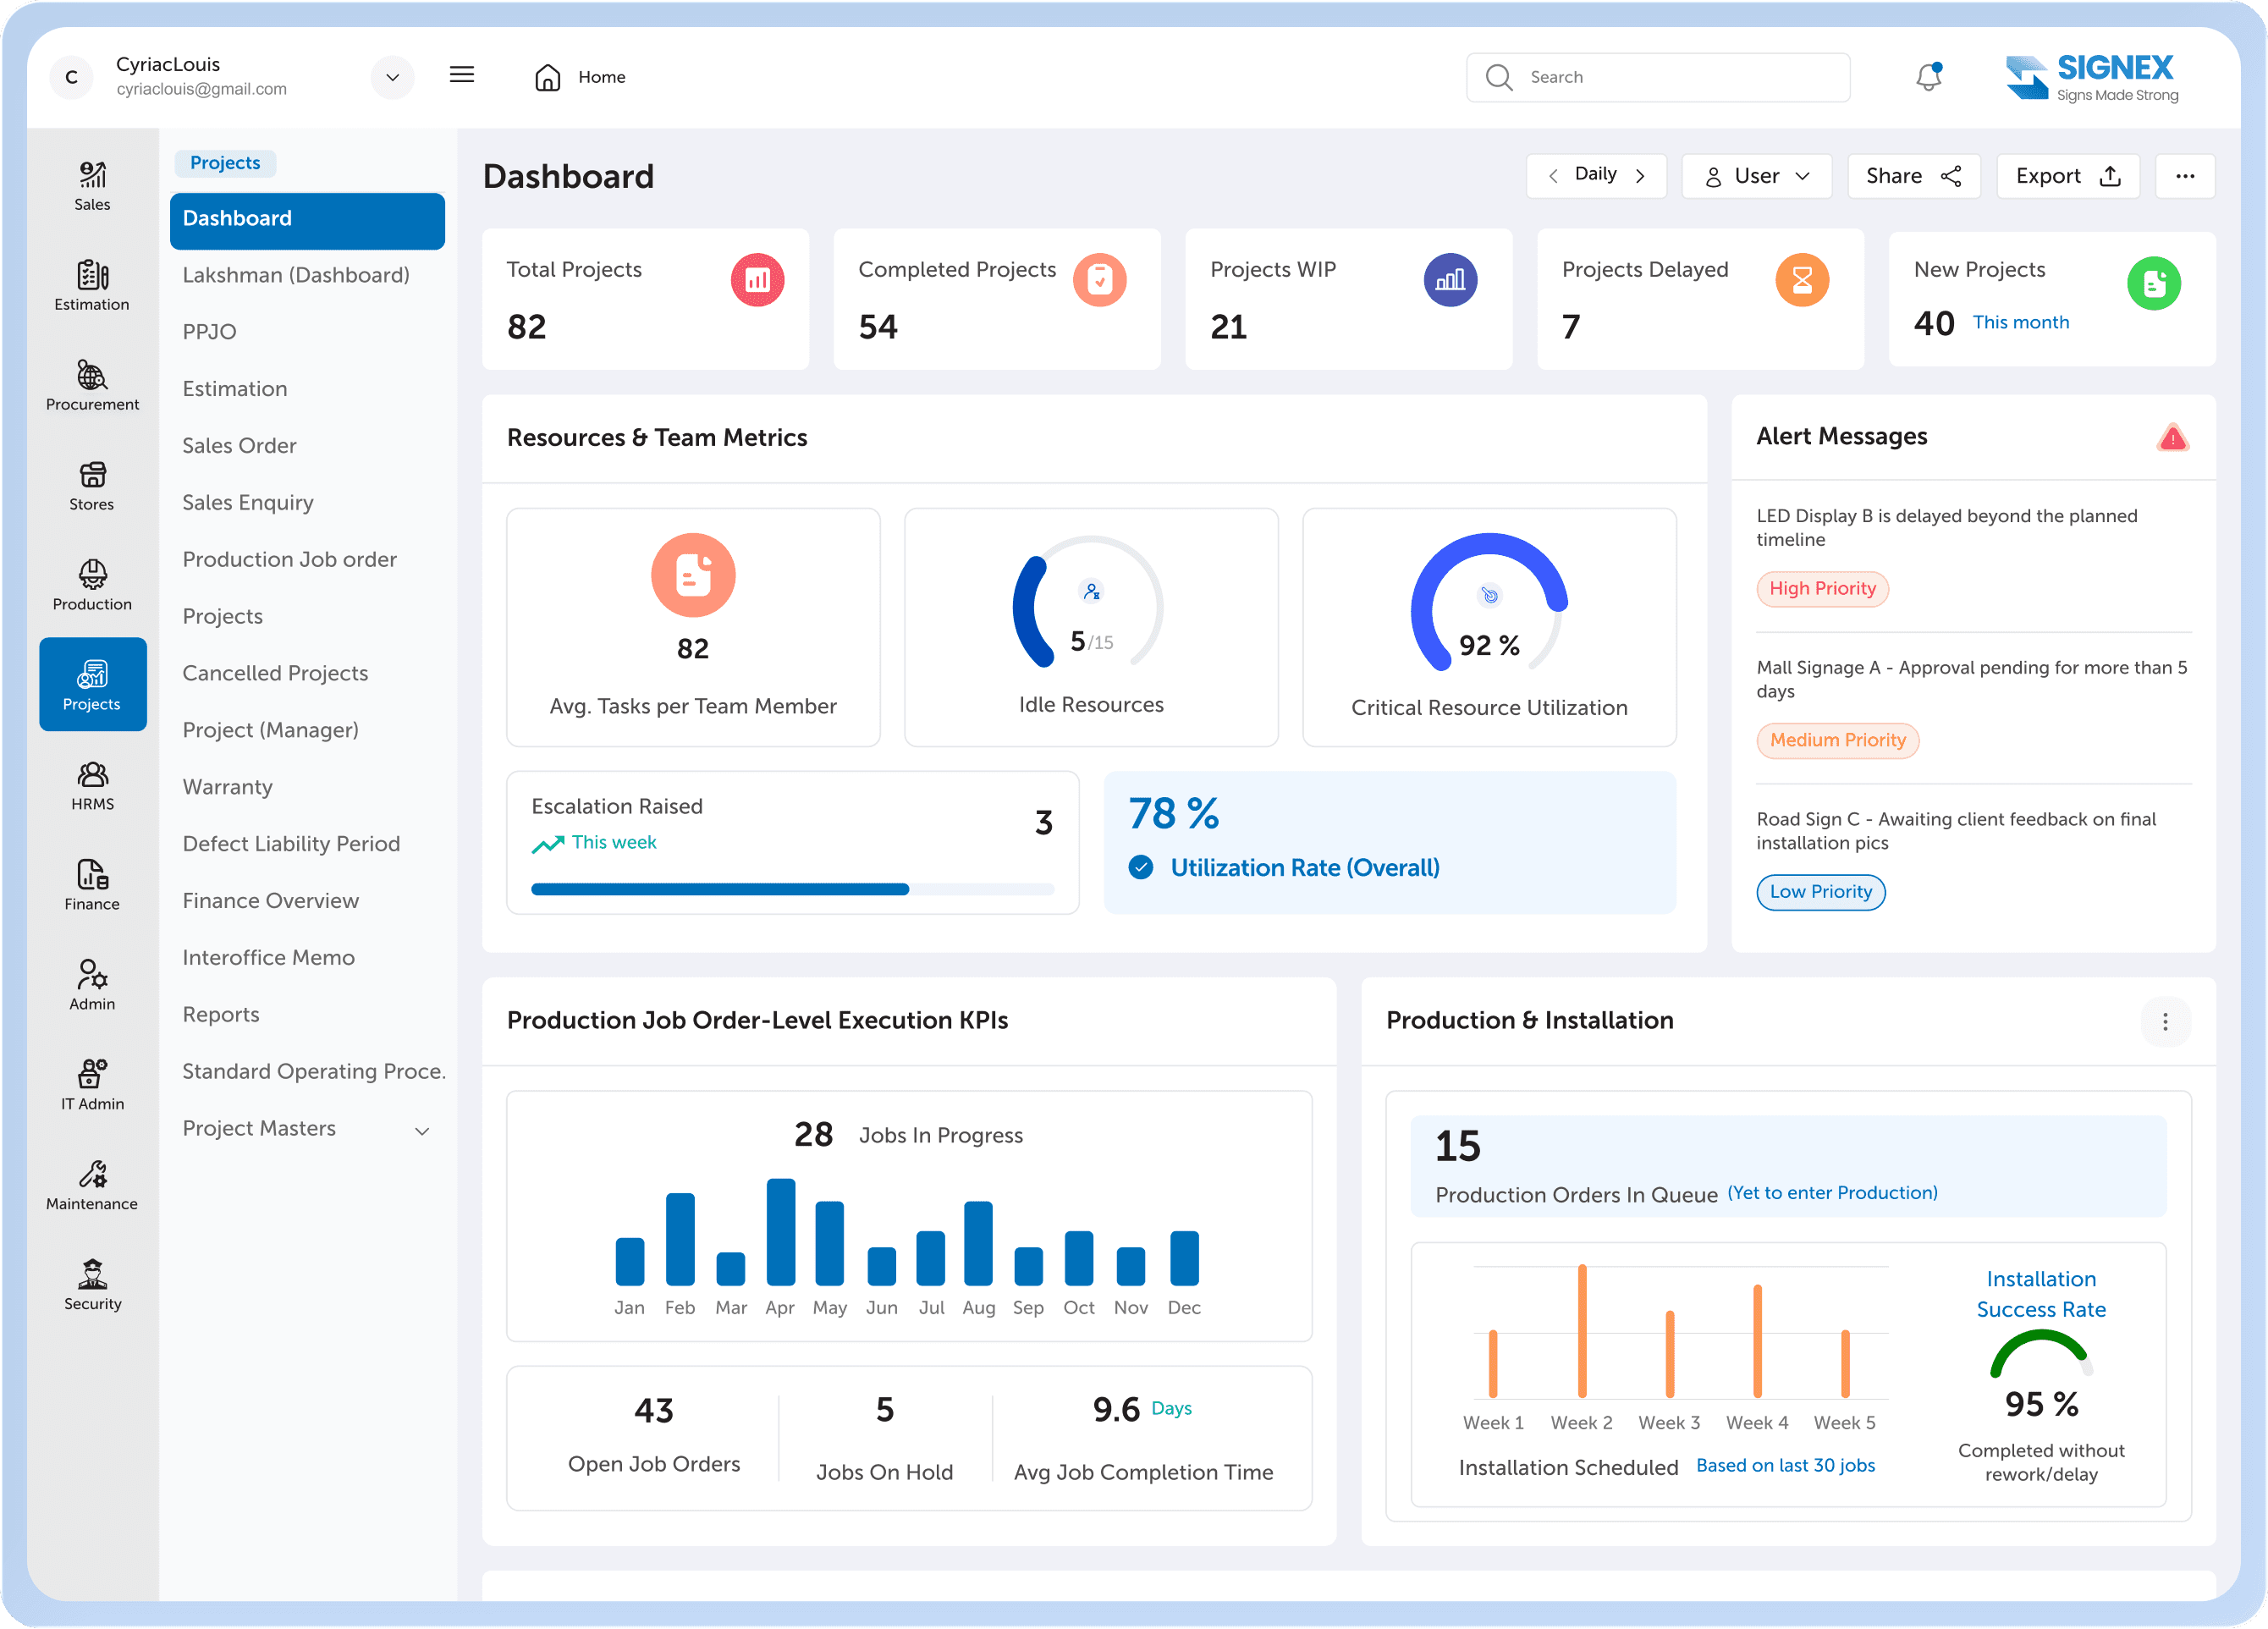Click the Escalation Raised progress bar

point(792,889)
